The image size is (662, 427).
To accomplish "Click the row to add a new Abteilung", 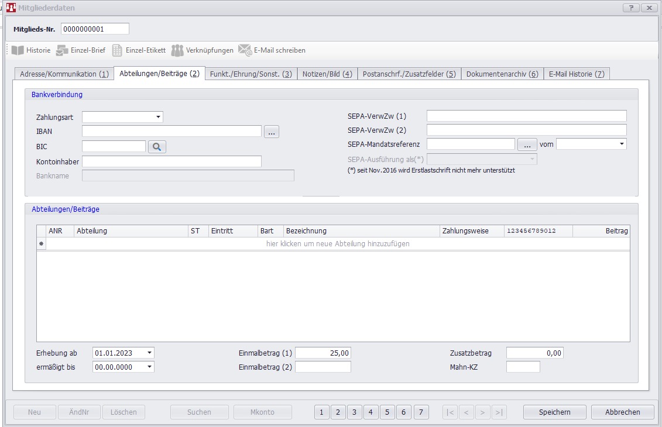I will click(x=337, y=244).
